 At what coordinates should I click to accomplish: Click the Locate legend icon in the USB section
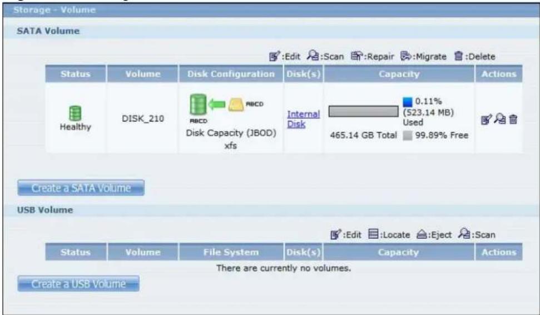[373, 234]
